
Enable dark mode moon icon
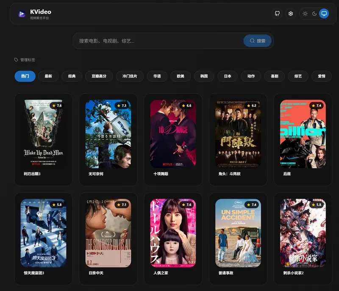pos(314,14)
